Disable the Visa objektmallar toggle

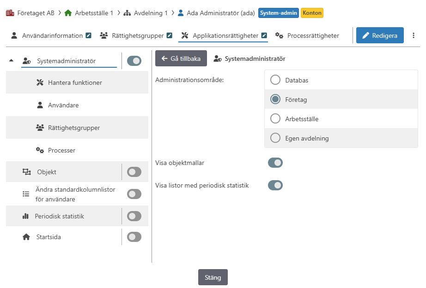[275, 163]
